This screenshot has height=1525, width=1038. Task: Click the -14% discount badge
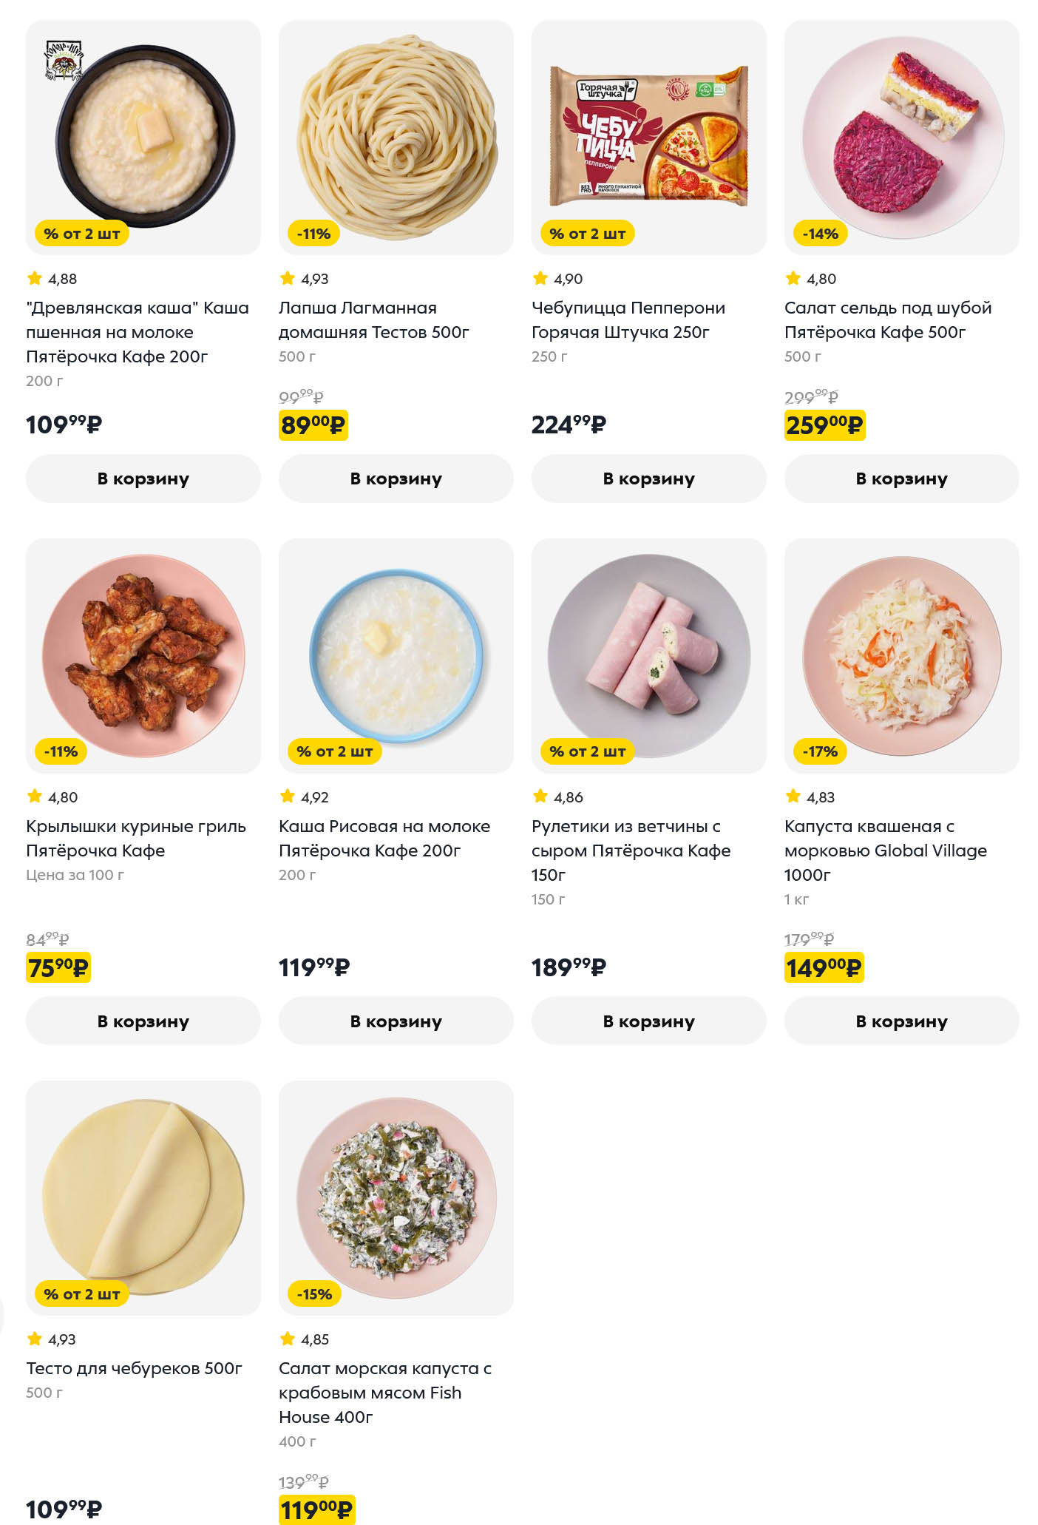point(820,234)
